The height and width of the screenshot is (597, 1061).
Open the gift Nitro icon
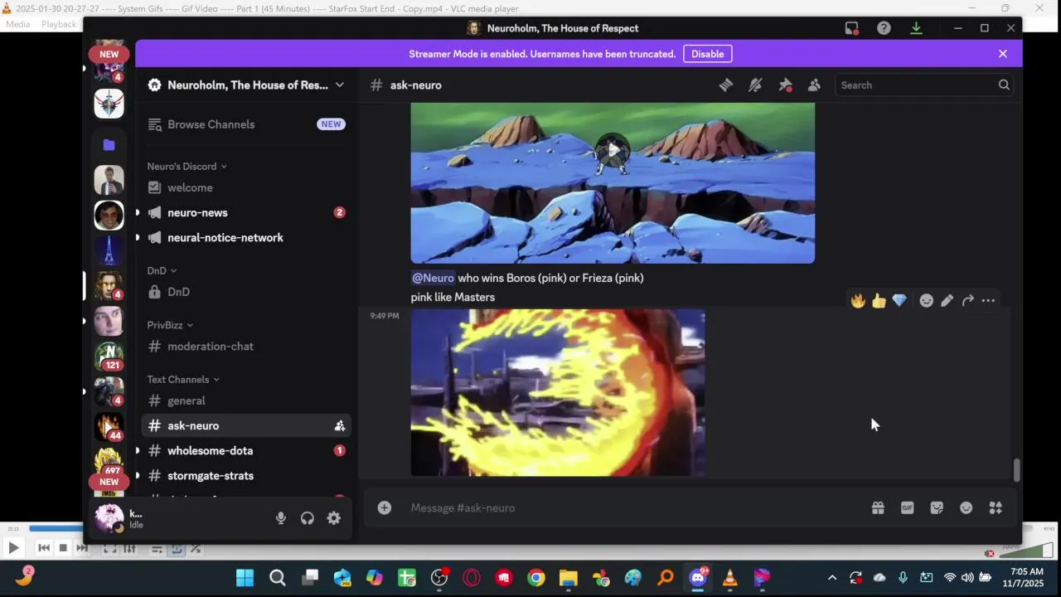[878, 507]
